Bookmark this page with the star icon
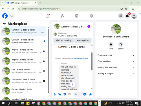 (126, 9)
